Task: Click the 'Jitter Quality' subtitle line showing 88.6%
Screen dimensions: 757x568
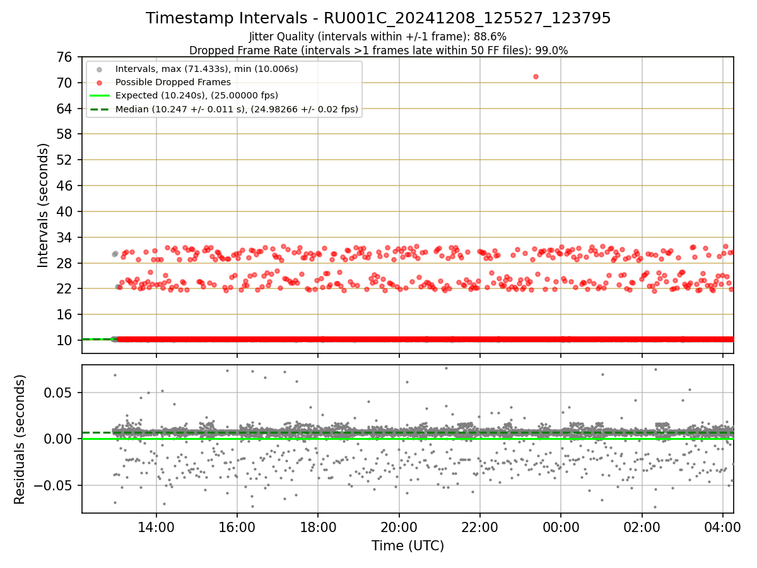Action: coord(378,37)
